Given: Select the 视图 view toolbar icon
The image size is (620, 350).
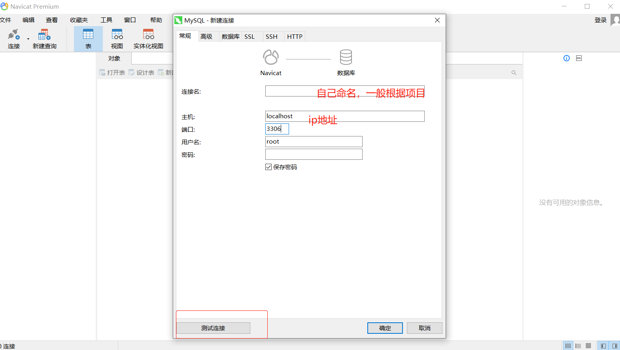Looking at the screenshot, I should click(x=117, y=34).
